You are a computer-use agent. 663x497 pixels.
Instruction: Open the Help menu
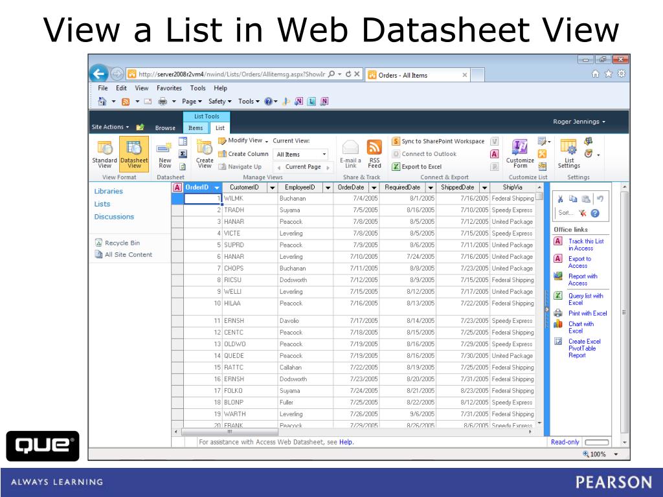tap(220, 88)
